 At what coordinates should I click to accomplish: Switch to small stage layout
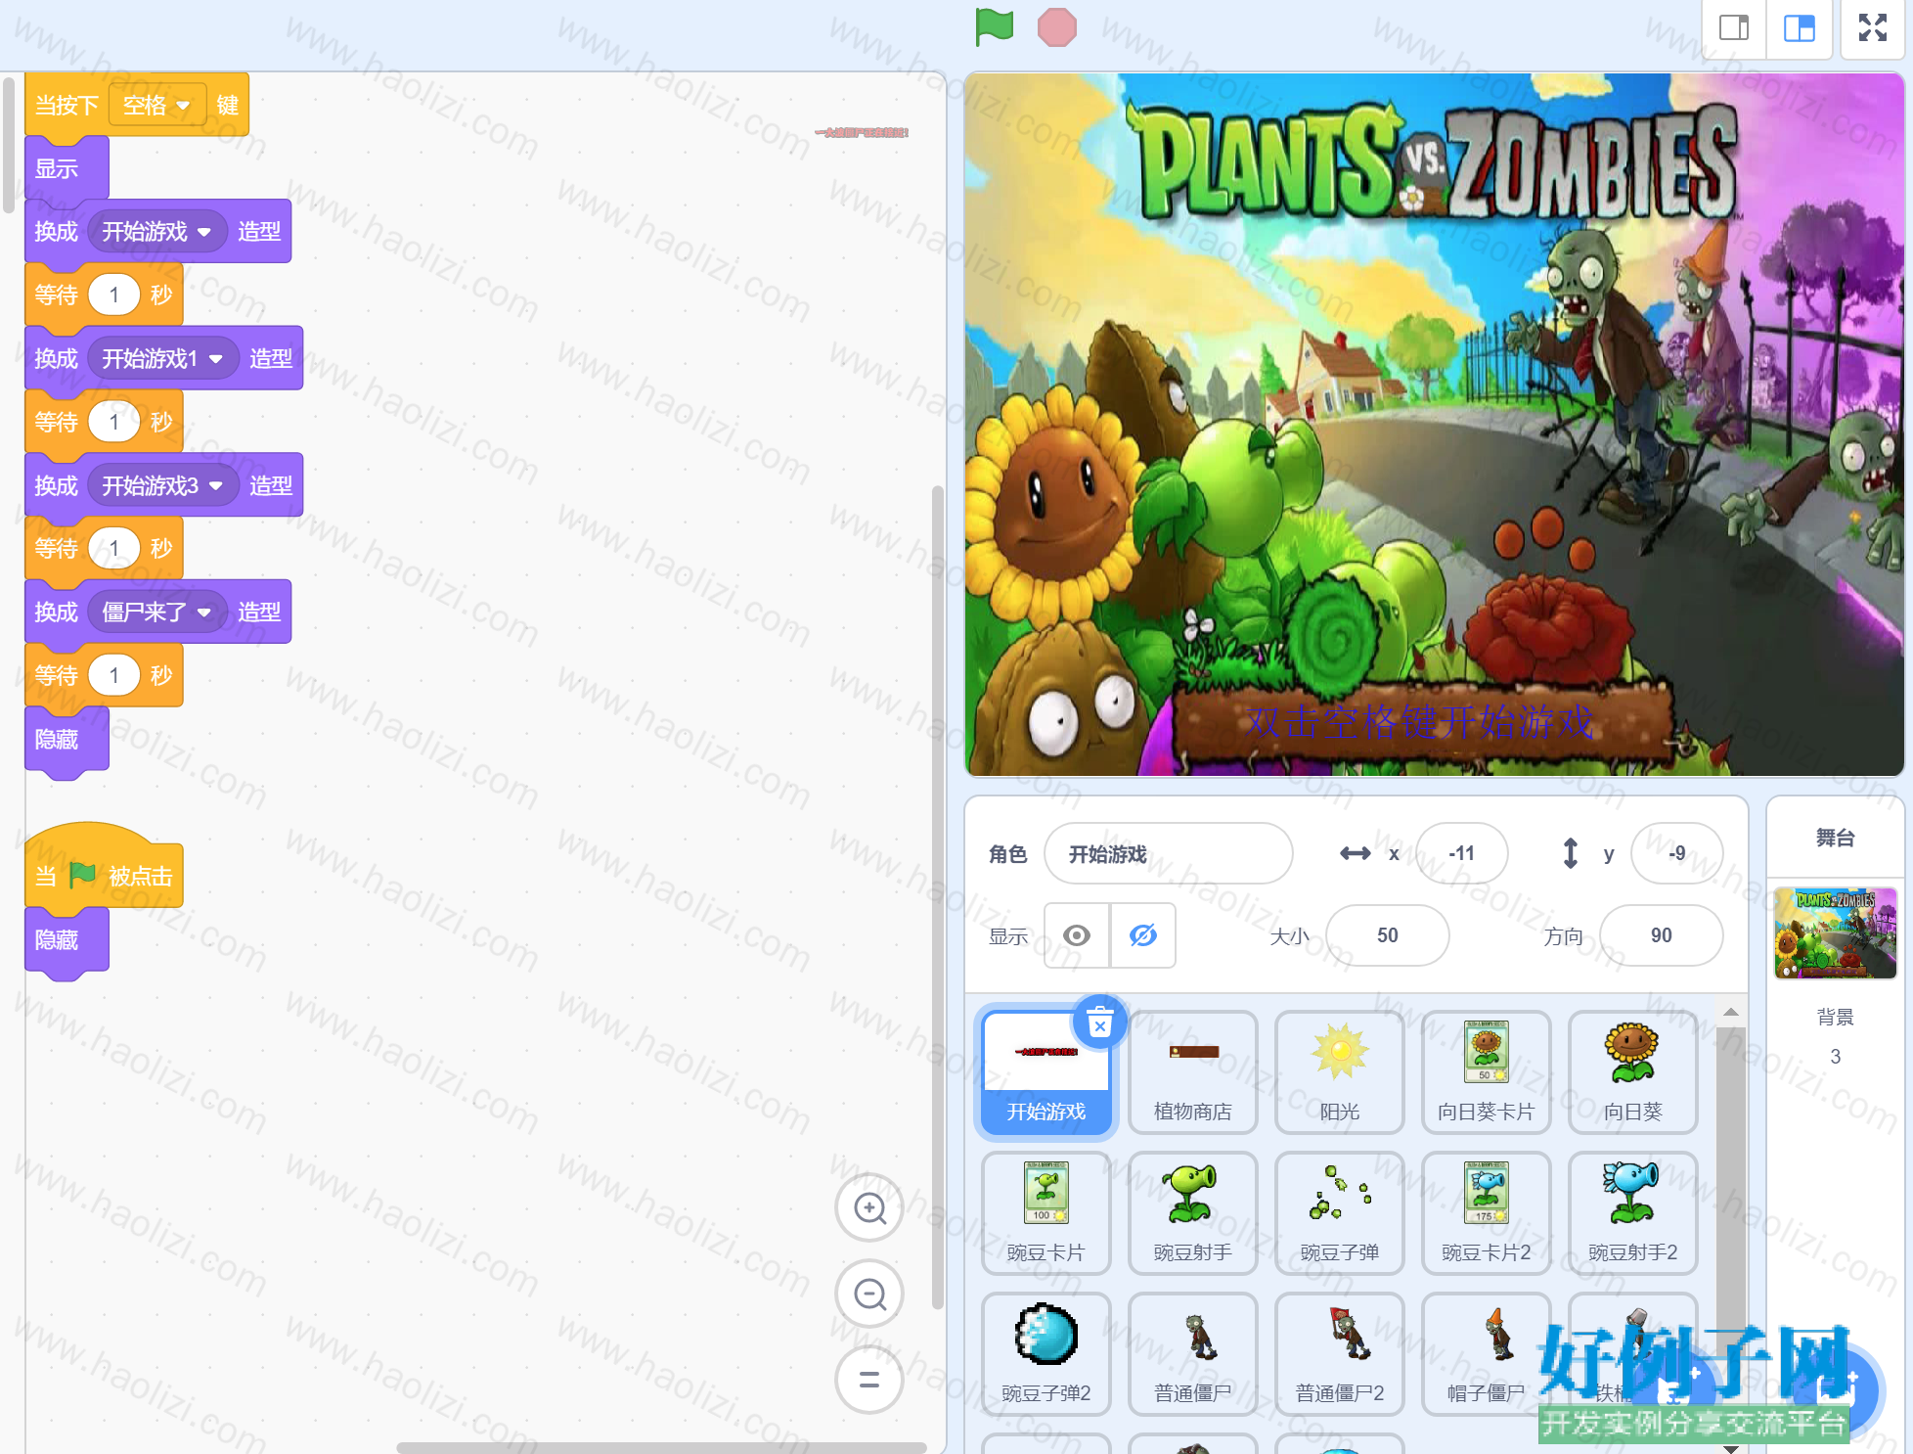[1734, 28]
